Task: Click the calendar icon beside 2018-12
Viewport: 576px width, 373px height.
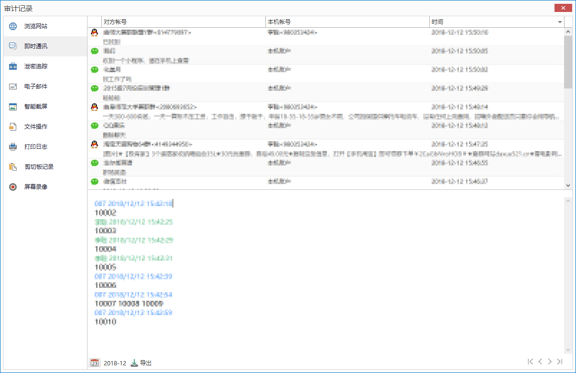Action: [95, 363]
